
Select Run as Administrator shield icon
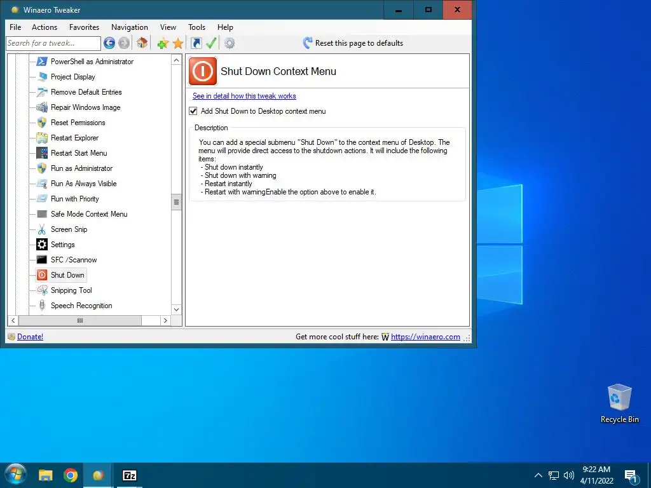tap(42, 168)
